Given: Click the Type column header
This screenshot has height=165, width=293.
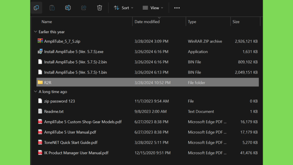Looking at the screenshot, I should tap(192, 22).
